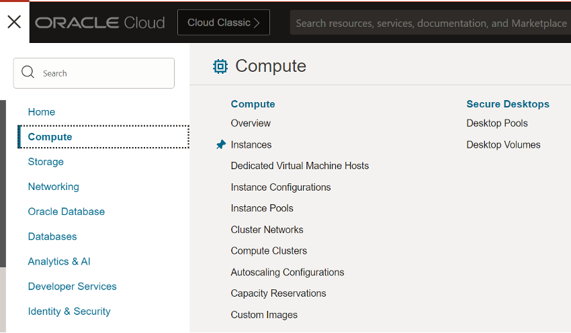
Task: Open the Databases menu category
Action: (x=52, y=236)
